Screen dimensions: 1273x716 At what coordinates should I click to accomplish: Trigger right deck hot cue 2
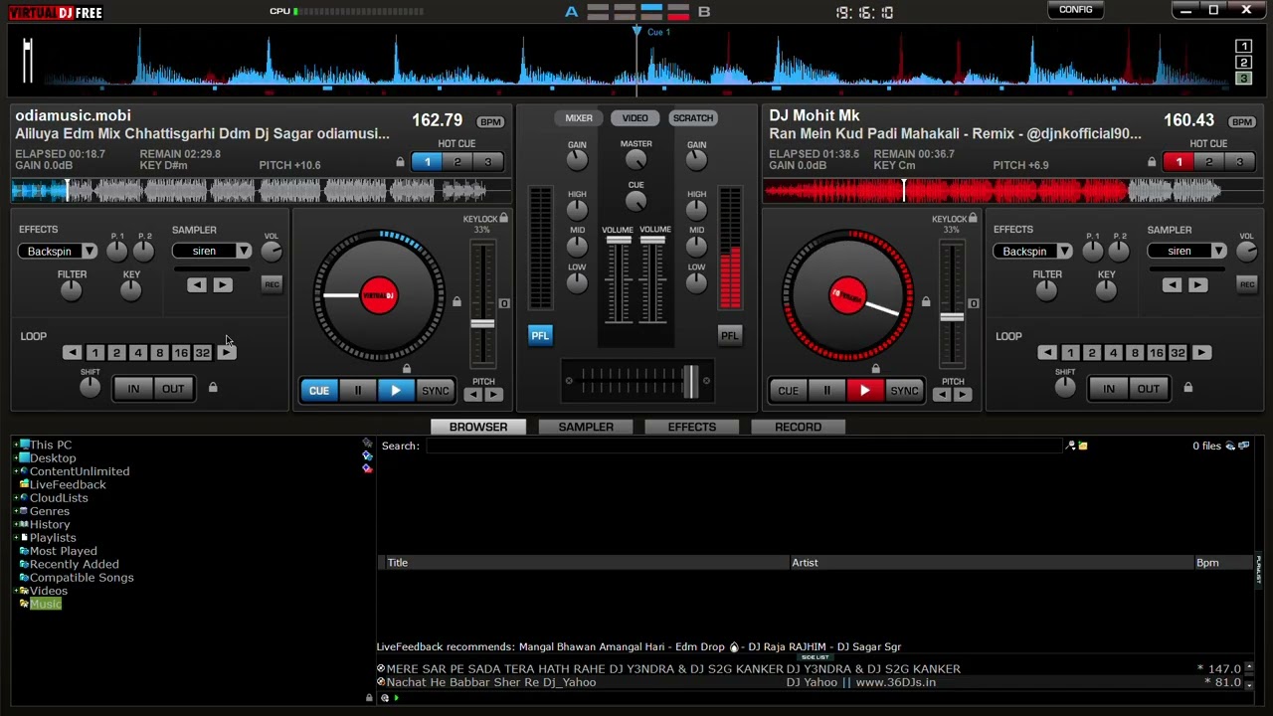1209,162
